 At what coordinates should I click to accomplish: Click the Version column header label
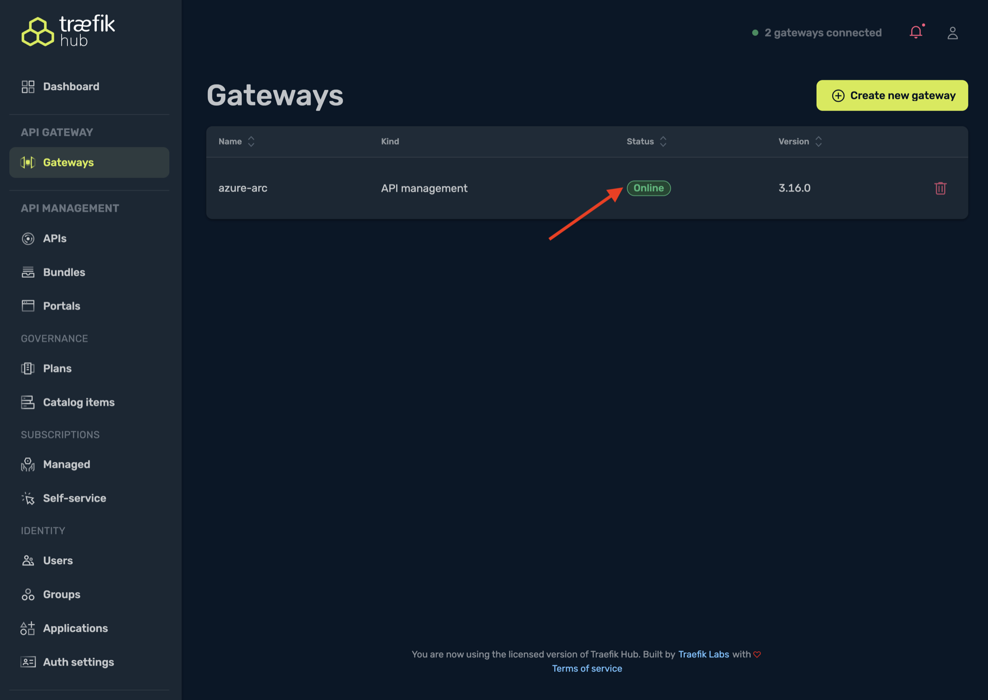click(793, 141)
